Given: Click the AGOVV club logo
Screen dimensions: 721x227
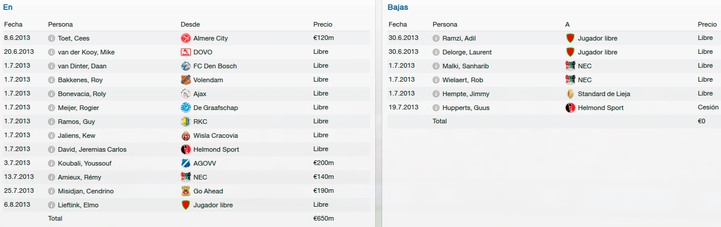Looking at the screenshot, I should click(x=185, y=163).
